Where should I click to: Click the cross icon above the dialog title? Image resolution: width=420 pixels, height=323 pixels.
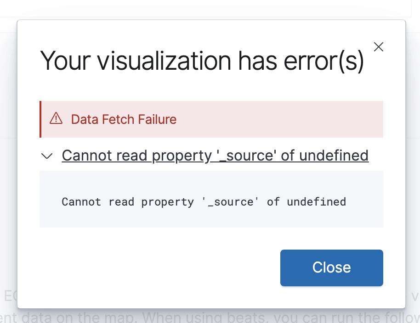[x=378, y=46]
